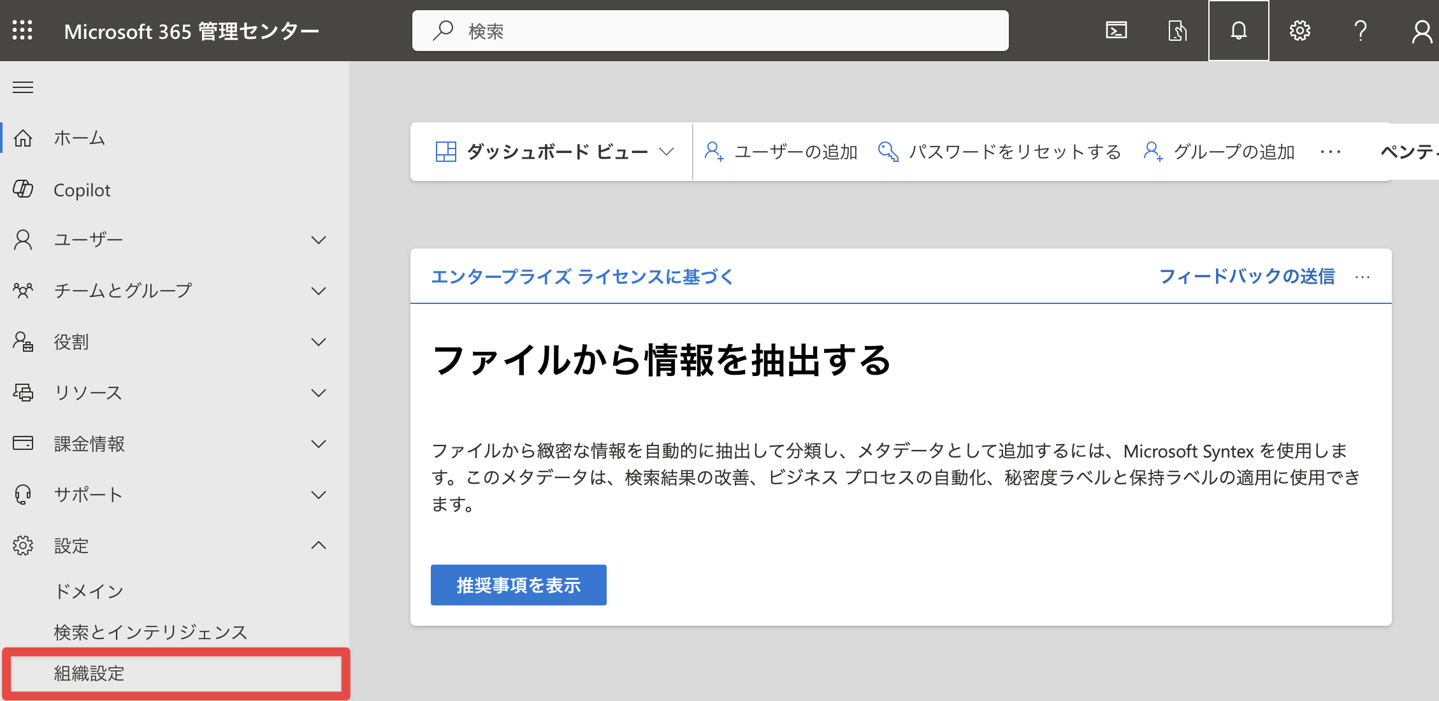The image size is (1439, 701).
Task: Click the help question mark icon
Action: [x=1360, y=31]
